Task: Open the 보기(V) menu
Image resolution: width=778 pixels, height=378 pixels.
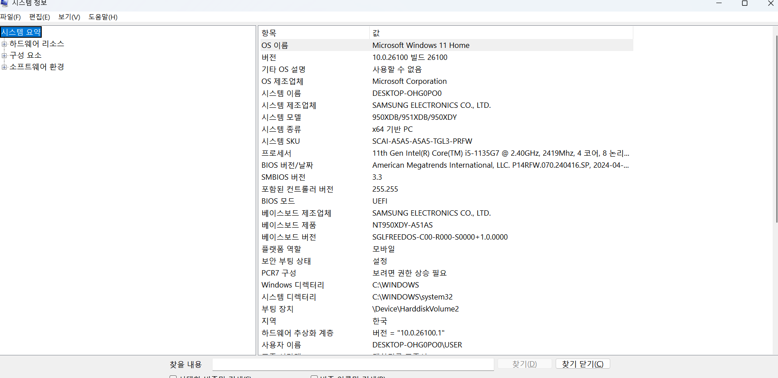Action: click(x=69, y=17)
